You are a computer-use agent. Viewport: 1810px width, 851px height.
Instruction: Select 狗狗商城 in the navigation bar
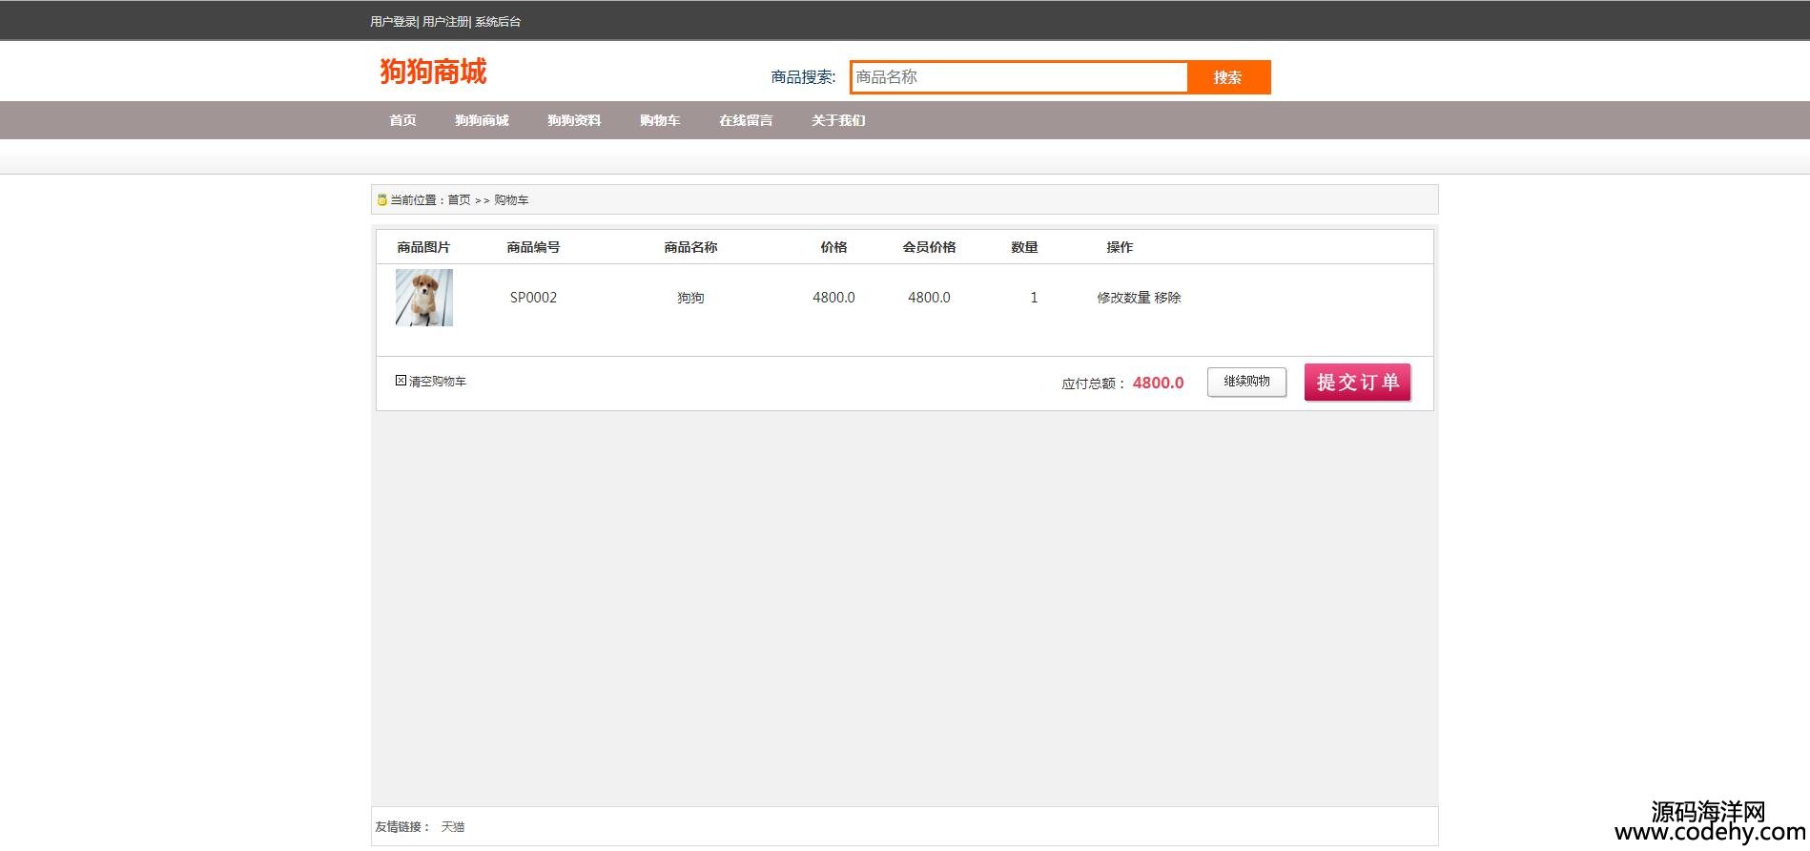482,120
